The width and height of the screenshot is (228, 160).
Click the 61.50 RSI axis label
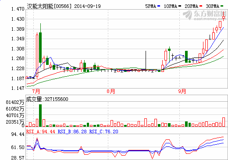(x=18, y=147)
